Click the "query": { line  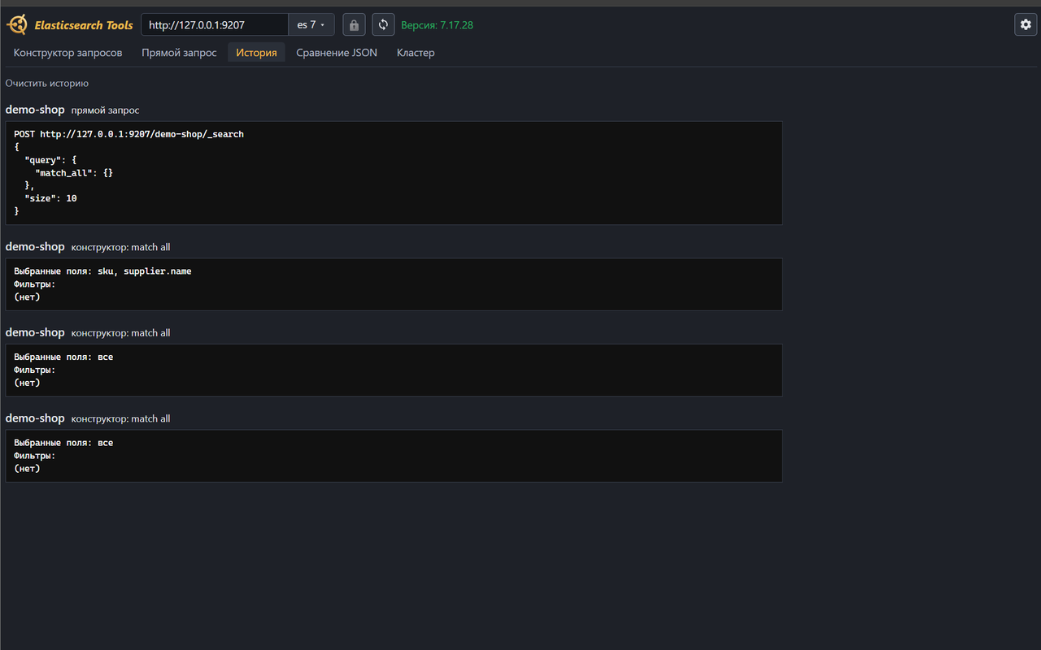coord(51,160)
